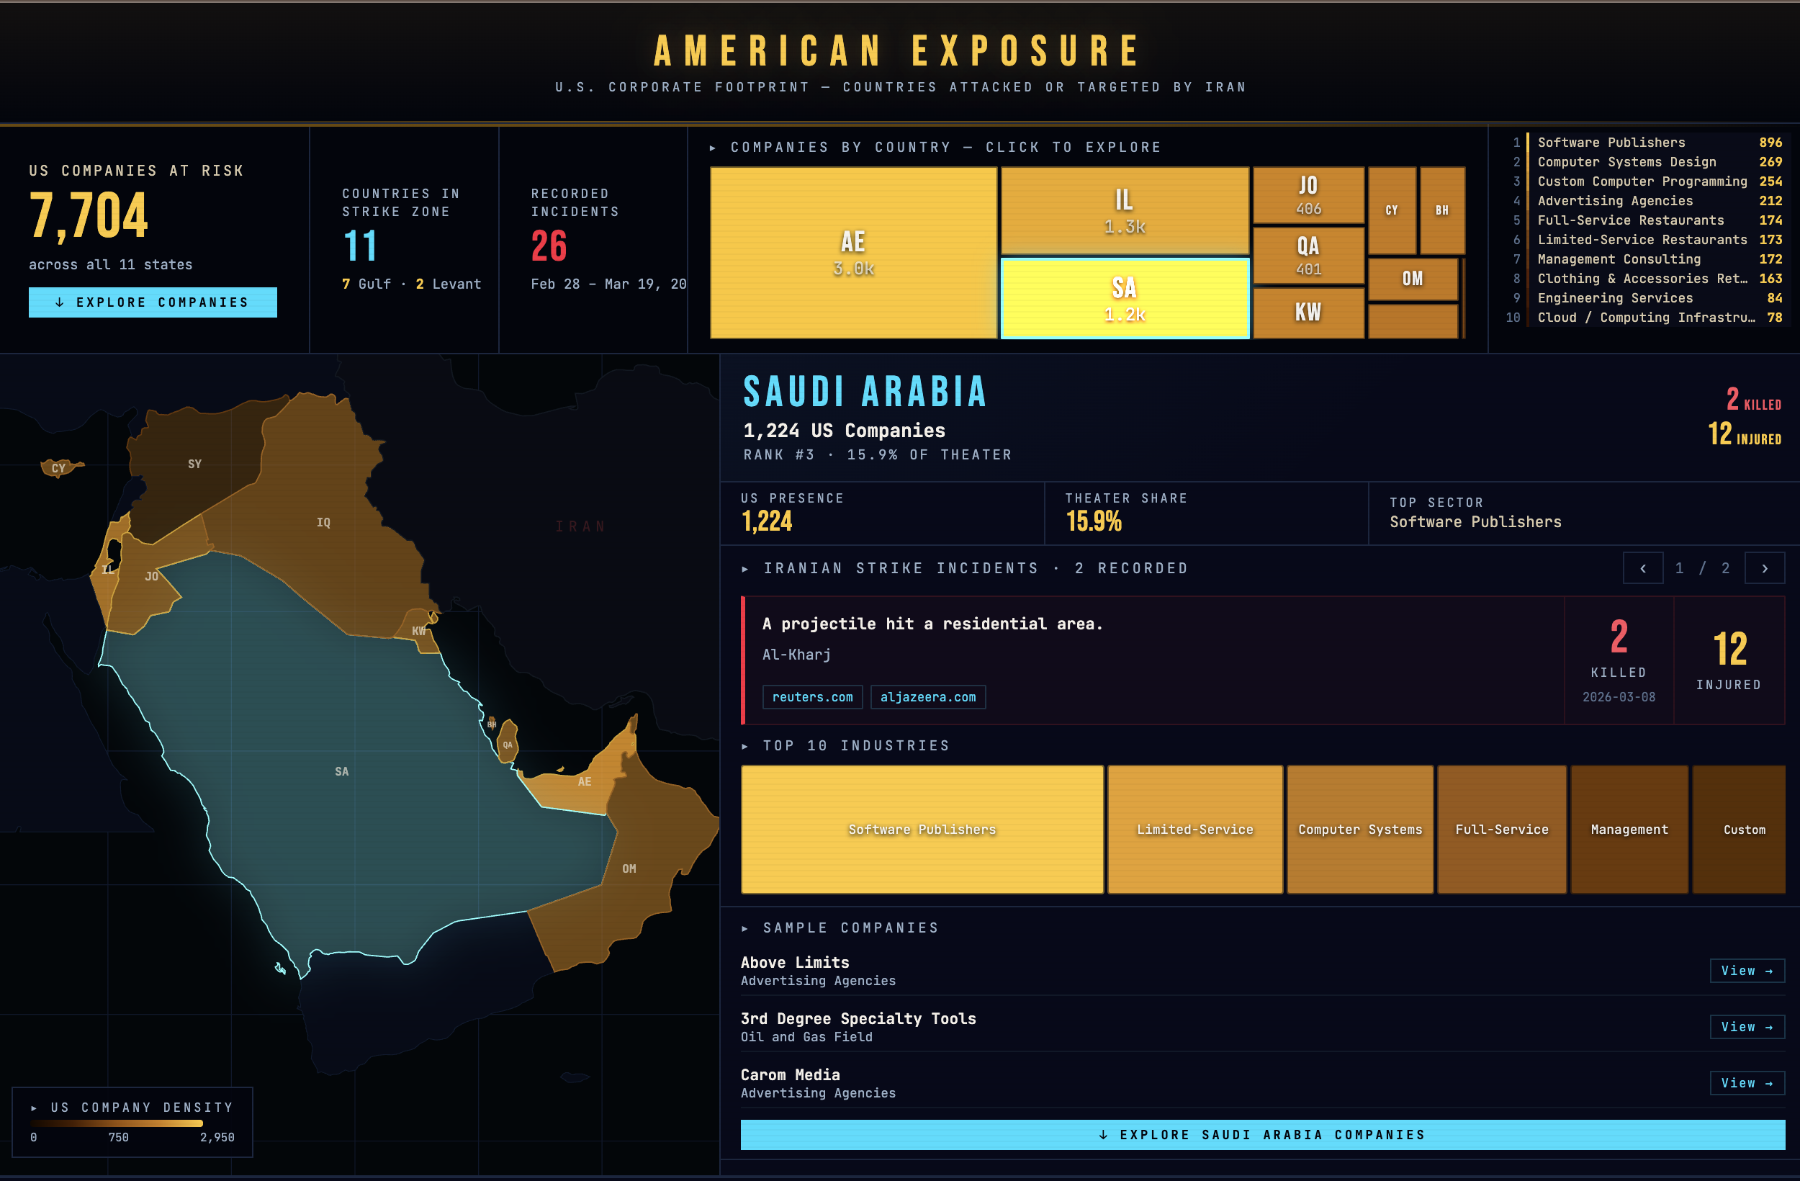Click View next to Carom Media
Screen dimensions: 1800x1181
pos(1747,1082)
